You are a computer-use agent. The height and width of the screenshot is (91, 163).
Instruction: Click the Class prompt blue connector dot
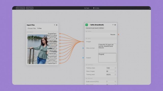(x=83, y=48)
